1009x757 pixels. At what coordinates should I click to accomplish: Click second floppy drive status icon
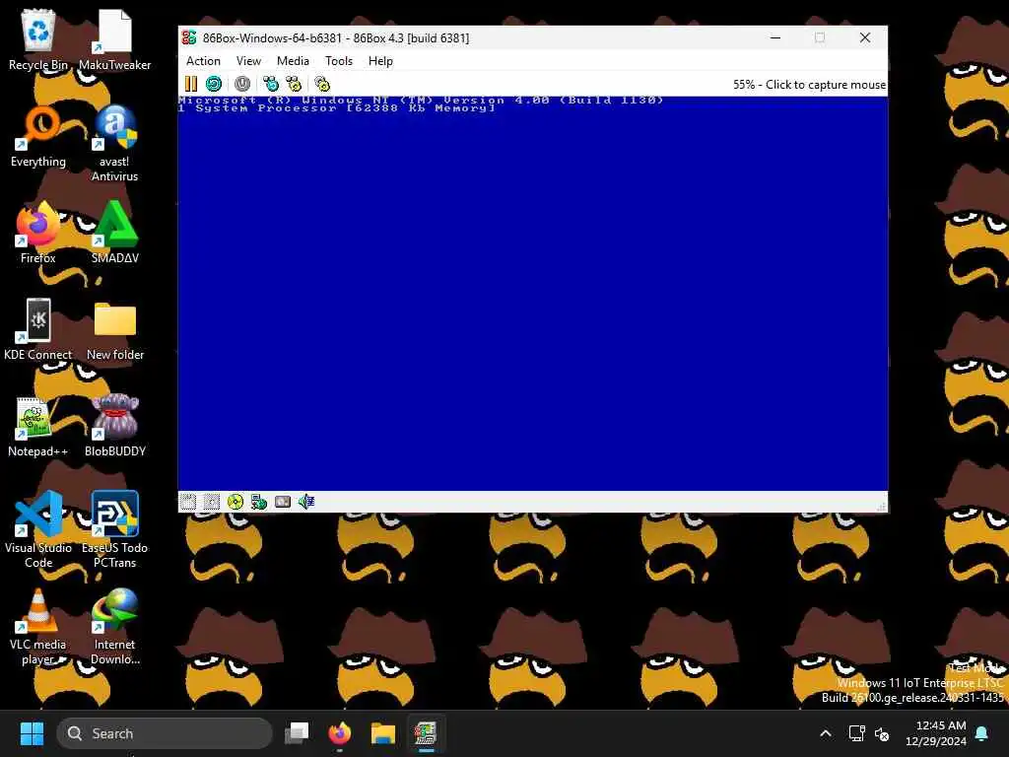[x=212, y=502]
